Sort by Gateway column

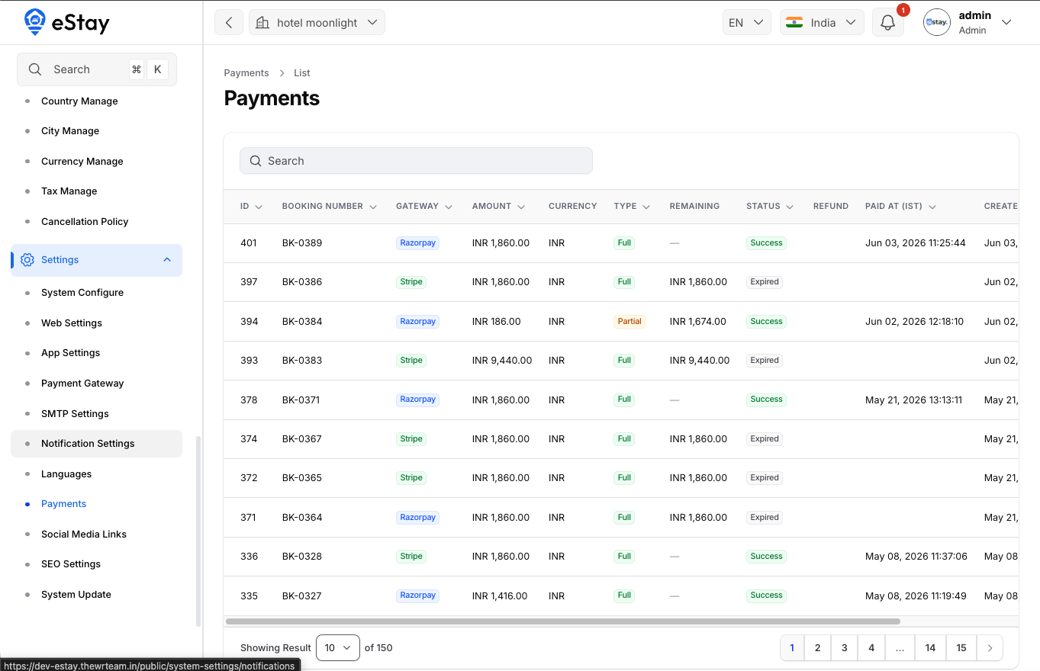click(x=424, y=207)
